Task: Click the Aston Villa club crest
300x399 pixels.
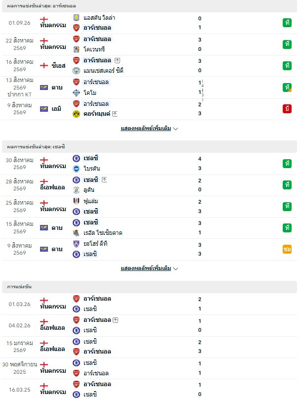Action: point(76,18)
